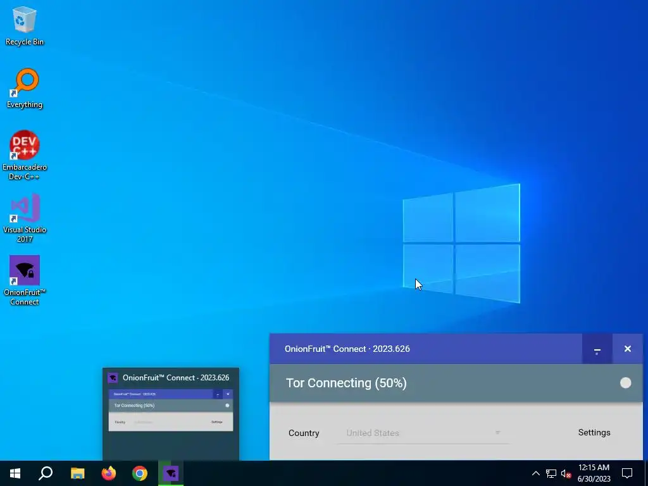Close the OnionFruit Connect window

tap(627, 349)
